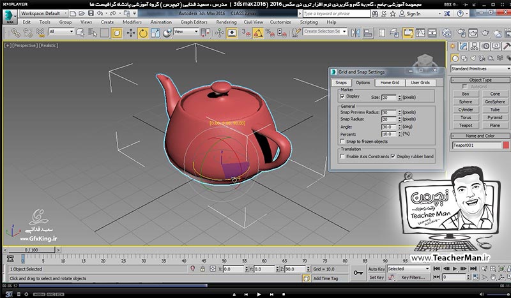The width and height of the screenshot is (511, 298).
Task: Toggle the 3D Snaps button
Action: point(245,33)
